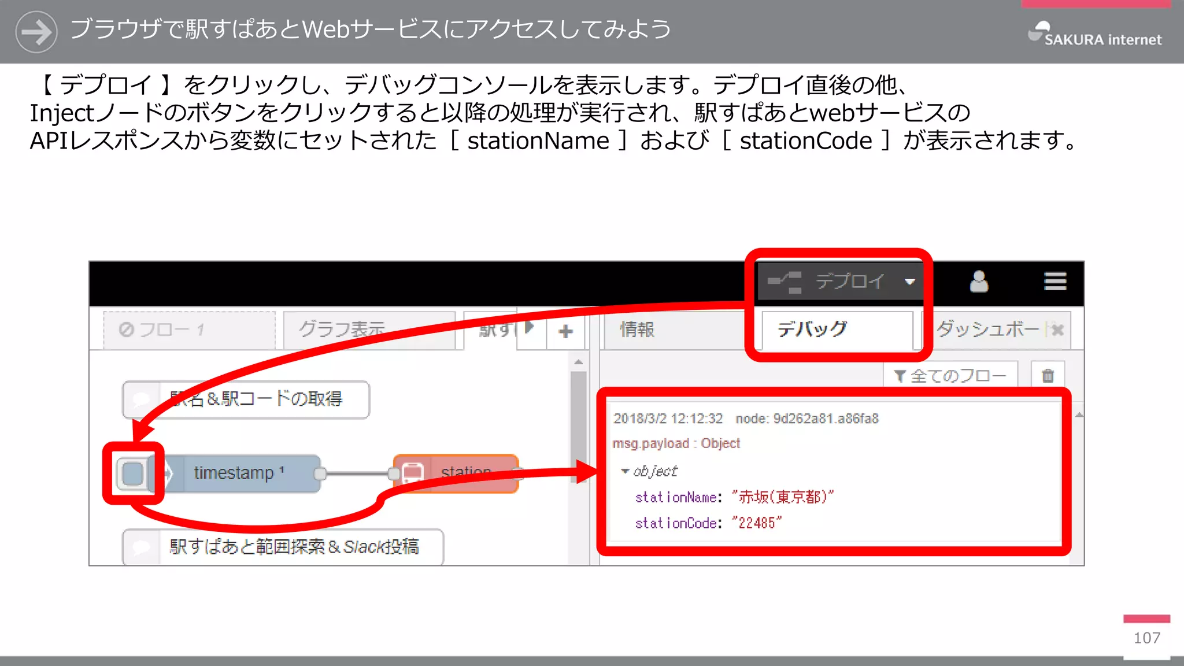Open the Deploy options dropdown arrow
Viewport: 1184px width, 666px height.
click(909, 282)
